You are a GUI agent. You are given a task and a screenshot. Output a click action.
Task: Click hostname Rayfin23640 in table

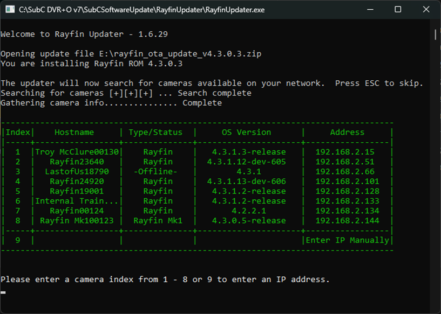point(77,162)
